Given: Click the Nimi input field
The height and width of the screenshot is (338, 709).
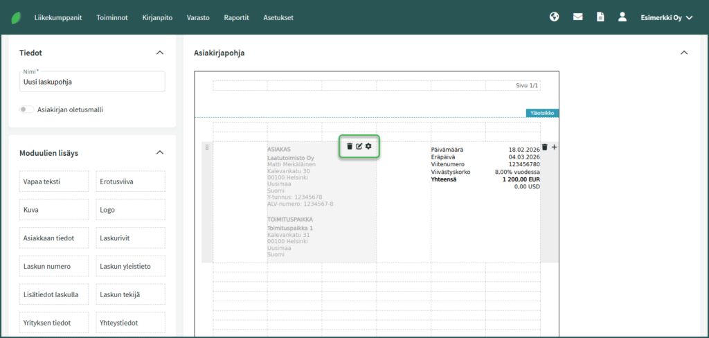Looking at the screenshot, I should click(92, 82).
